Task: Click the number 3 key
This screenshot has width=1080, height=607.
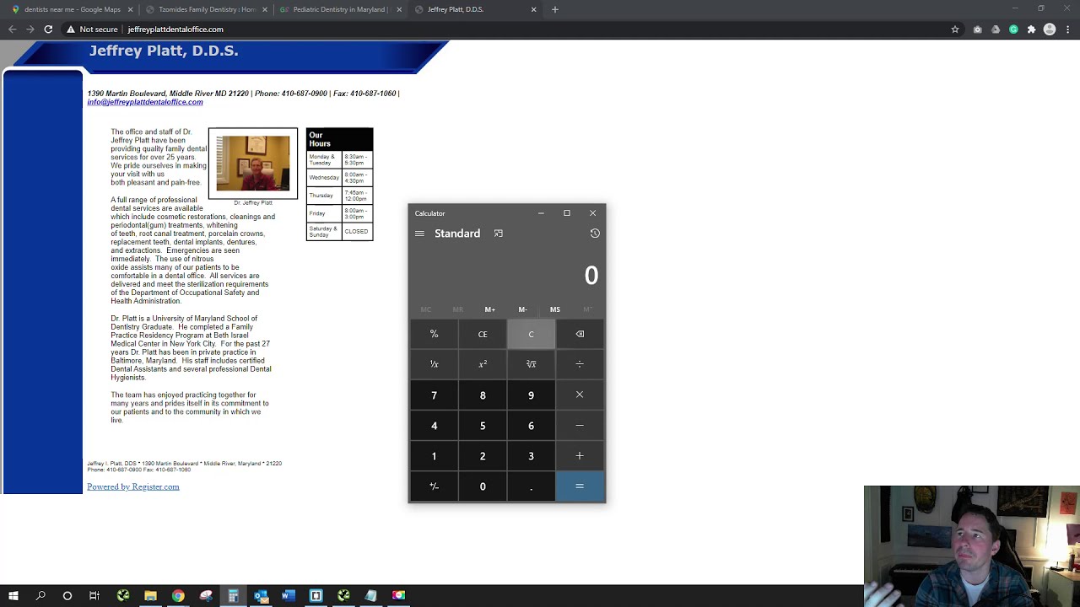Action: point(531,455)
